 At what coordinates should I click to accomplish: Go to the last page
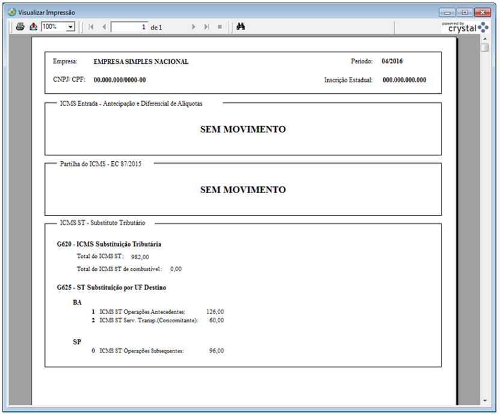(x=206, y=27)
